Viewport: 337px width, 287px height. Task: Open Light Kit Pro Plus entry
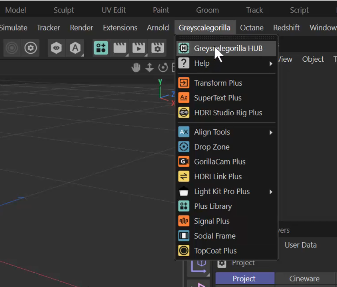(226, 191)
